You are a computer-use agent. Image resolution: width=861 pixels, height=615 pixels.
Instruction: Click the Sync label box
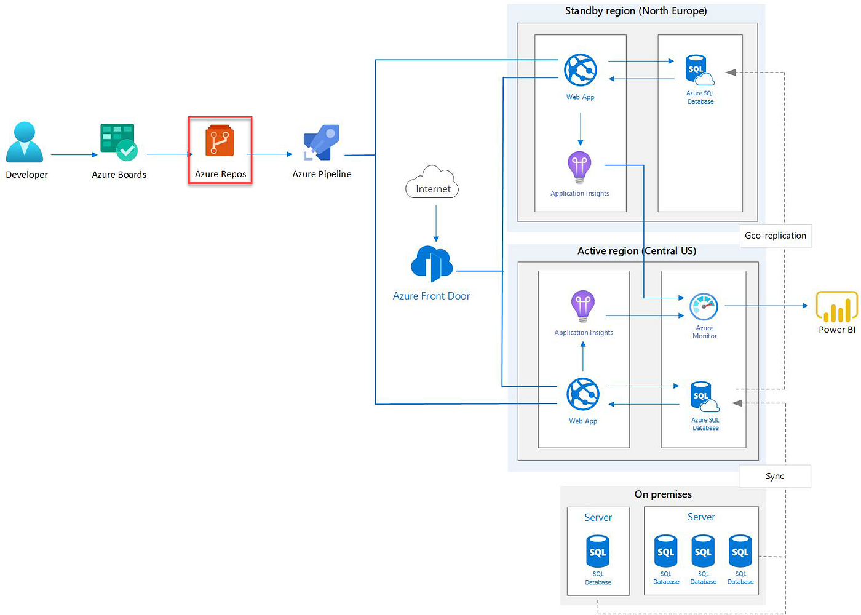[775, 476]
